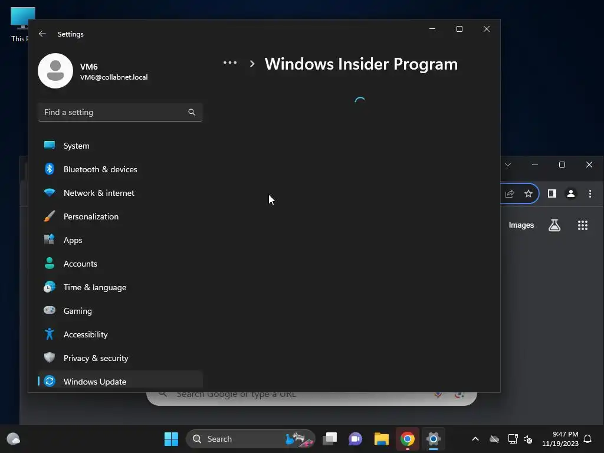The width and height of the screenshot is (604, 453).
Task: Open the clock showing 9:47 PM
Action: coord(560,439)
